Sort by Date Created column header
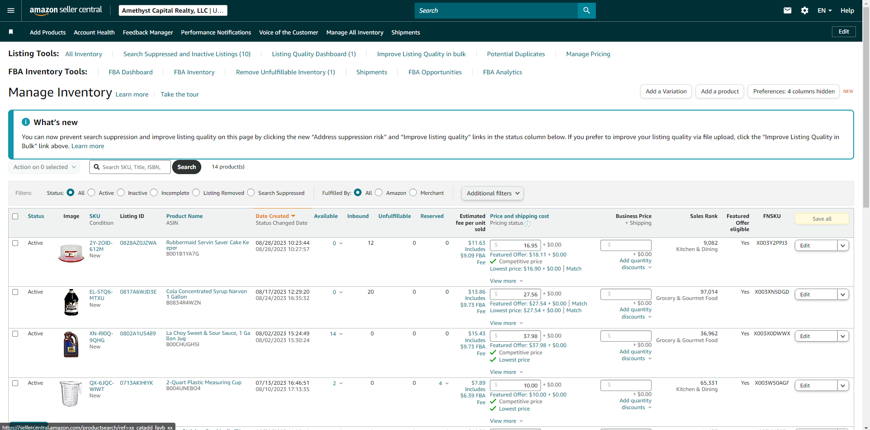The height and width of the screenshot is (430, 870). [x=275, y=216]
